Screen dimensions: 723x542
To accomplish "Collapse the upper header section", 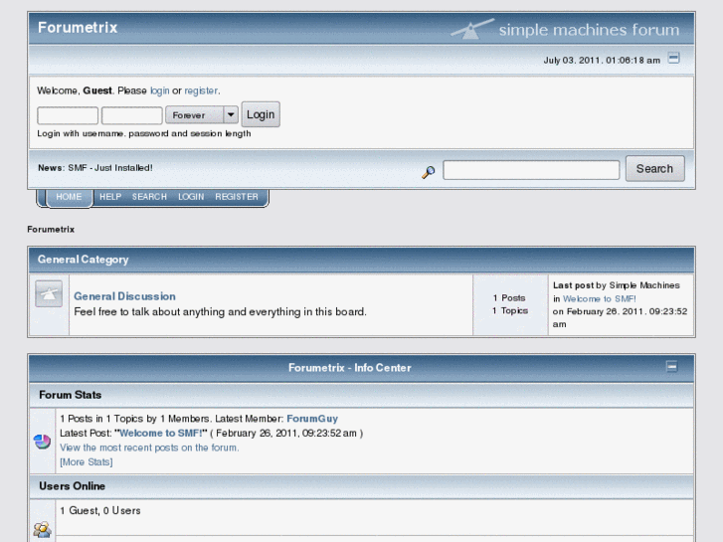I will (673, 58).
